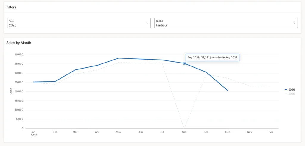Viewport: 305px width, 146px height.
Task: Click the Year dropdown chevron arrow
Action: pos(147,23)
